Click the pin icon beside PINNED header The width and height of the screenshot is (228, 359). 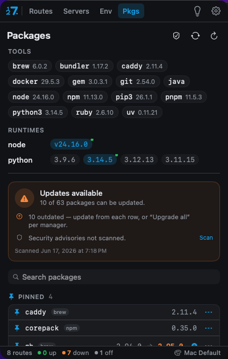(x=11, y=297)
